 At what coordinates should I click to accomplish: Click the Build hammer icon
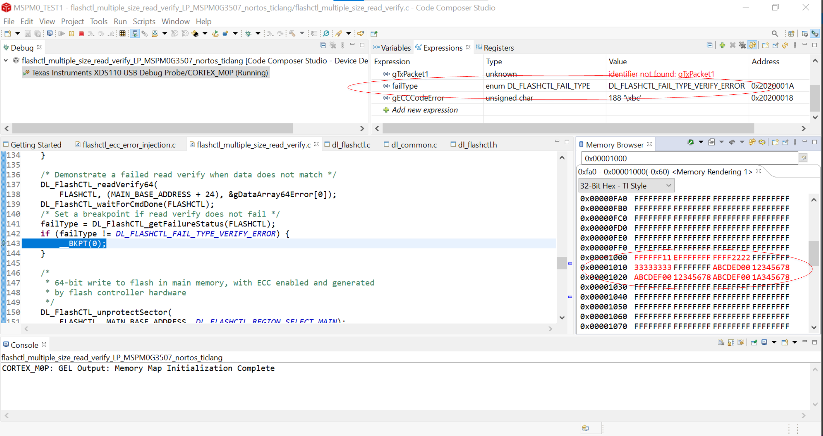[x=292, y=34]
